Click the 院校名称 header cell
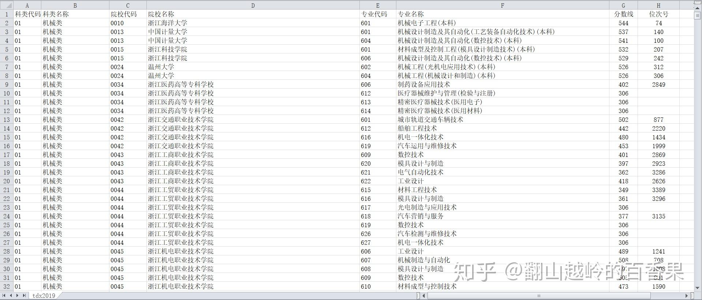Screen dimensions: 702x300 [x=253, y=14]
